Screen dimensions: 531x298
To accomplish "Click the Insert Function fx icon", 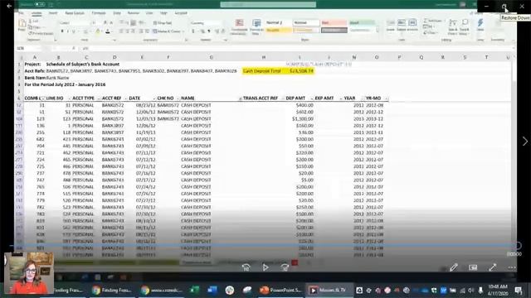I will [x=74, y=48].
